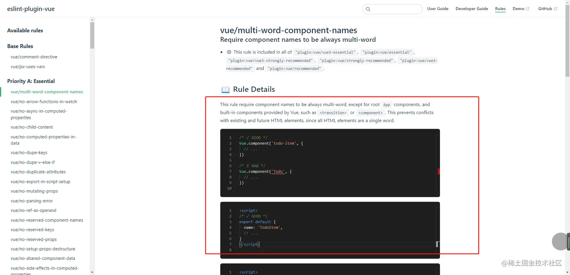570x275 pixels.
Task: Open the Developer Guide nav item
Action: click(472, 9)
